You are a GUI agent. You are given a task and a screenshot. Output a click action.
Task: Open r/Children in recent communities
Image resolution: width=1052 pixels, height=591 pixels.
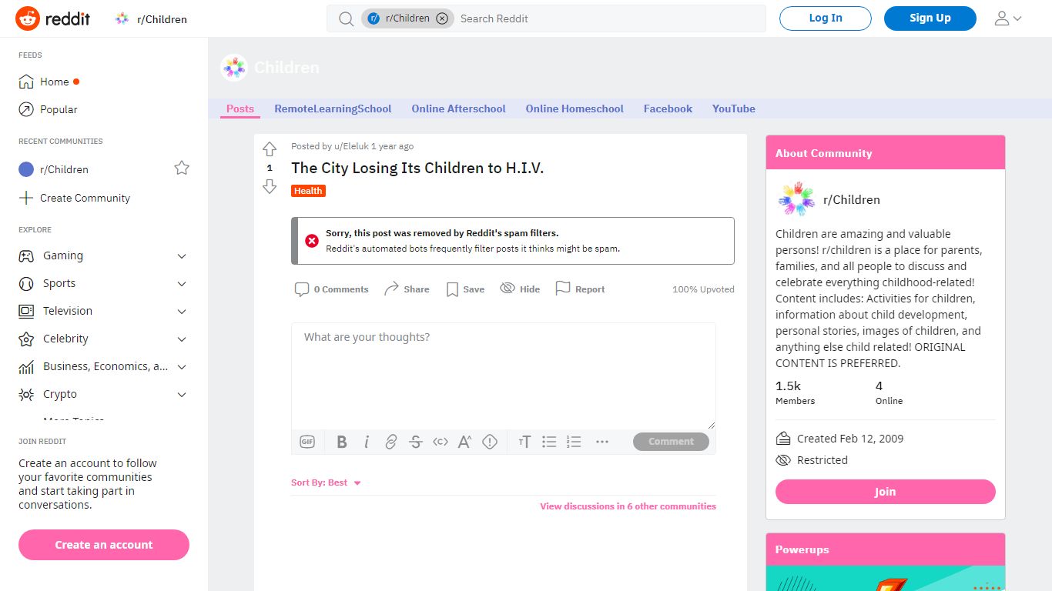click(64, 169)
